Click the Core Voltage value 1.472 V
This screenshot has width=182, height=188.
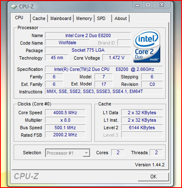[x=117, y=58]
